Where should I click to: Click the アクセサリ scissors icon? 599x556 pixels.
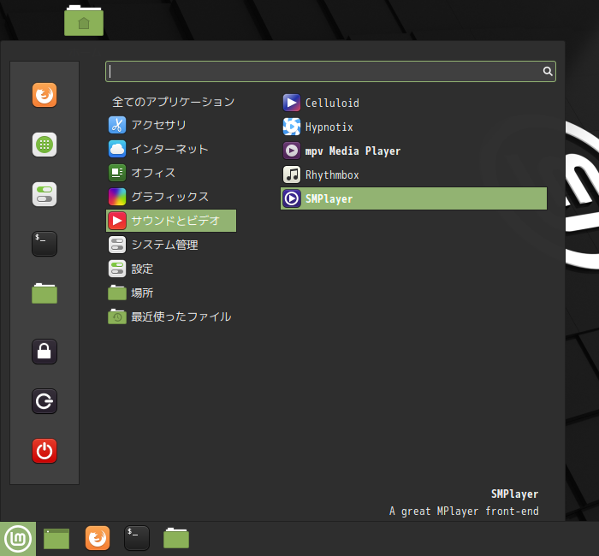click(117, 125)
